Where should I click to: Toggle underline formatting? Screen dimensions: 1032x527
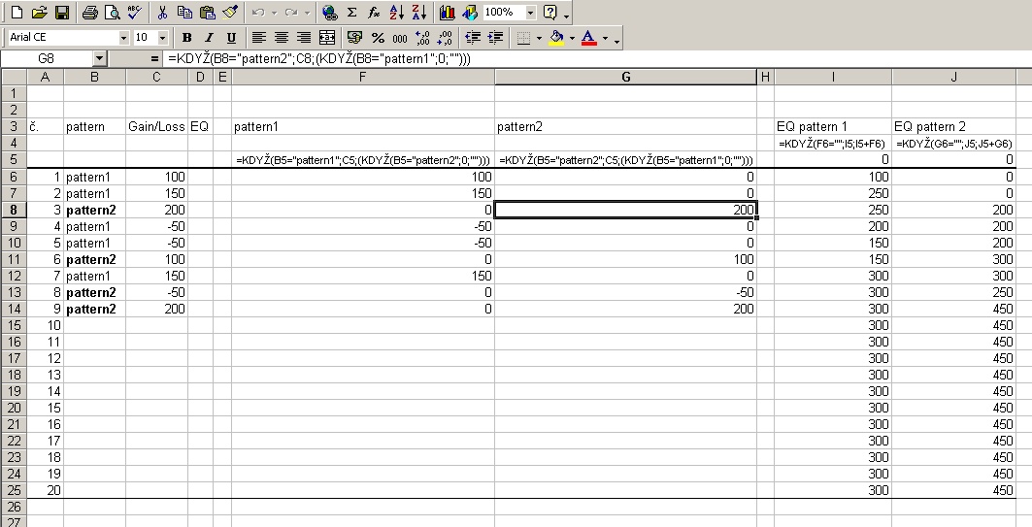point(231,38)
